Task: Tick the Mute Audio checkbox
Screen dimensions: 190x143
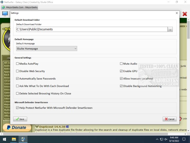Action: (121, 64)
